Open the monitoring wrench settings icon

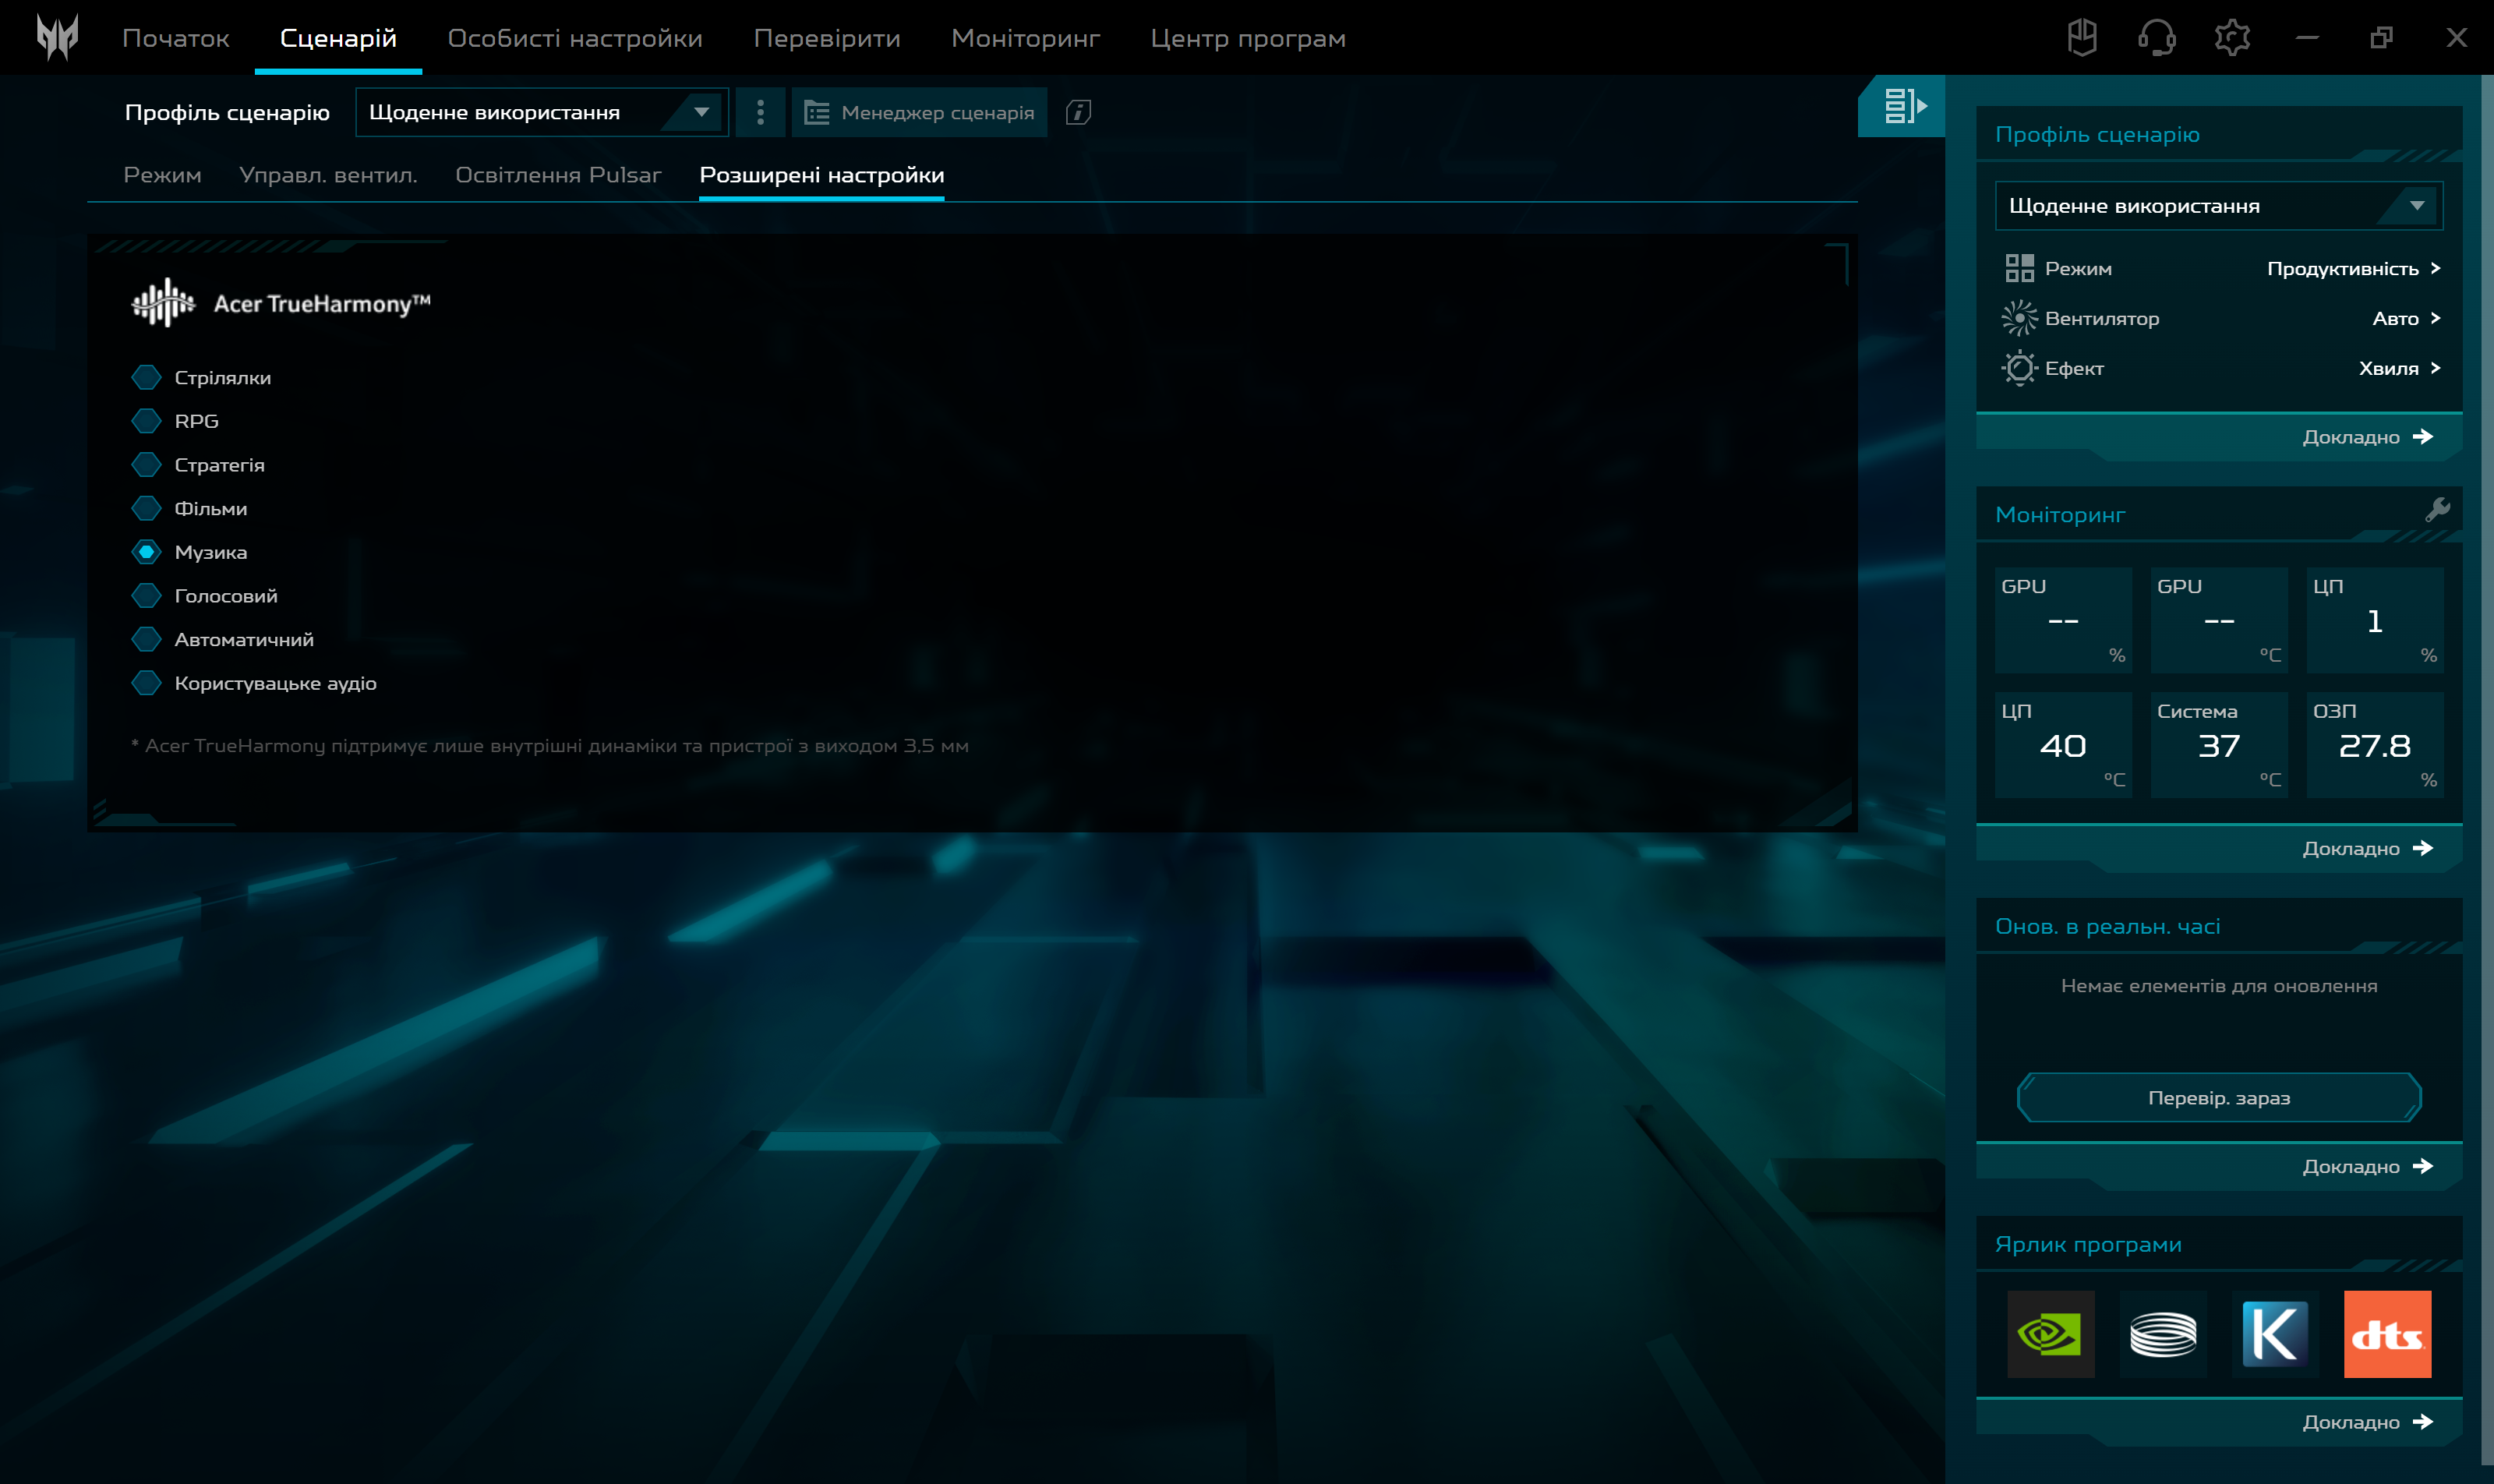tap(2438, 510)
